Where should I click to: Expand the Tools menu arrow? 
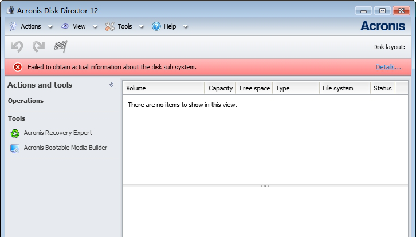[142, 27]
